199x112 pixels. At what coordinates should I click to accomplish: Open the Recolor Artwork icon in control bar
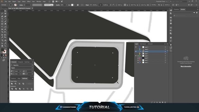(78, 5)
